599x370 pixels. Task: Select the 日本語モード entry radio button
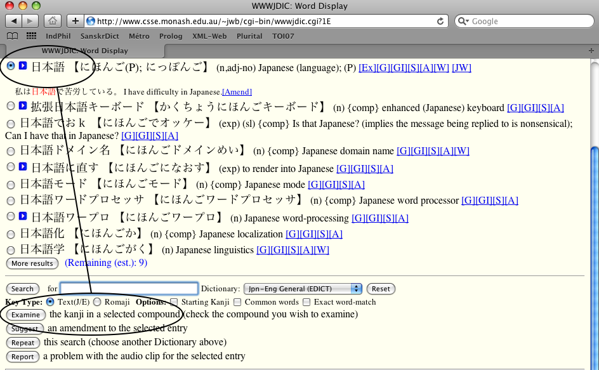click(x=10, y=185)
